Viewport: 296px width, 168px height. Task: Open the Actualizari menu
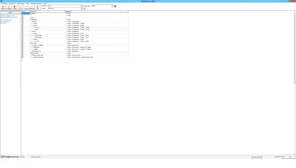[4, 4]
